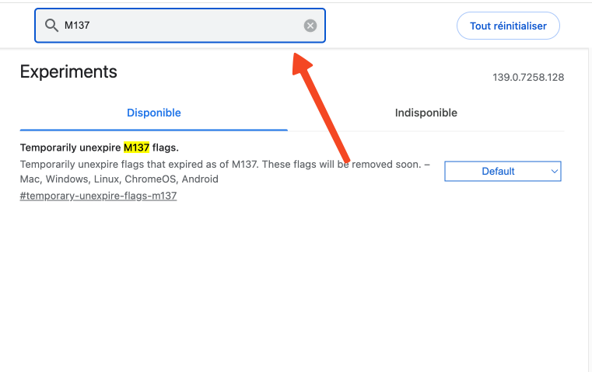
Task: Click the highlighted M137 text in flag title
Action: (x=136, y=148)
